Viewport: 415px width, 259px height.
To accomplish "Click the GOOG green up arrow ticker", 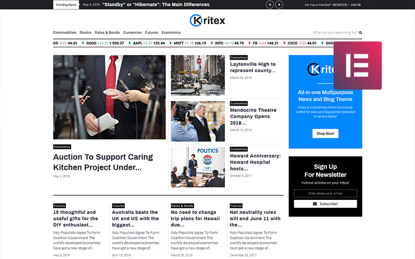I will (x=83, y=43).
